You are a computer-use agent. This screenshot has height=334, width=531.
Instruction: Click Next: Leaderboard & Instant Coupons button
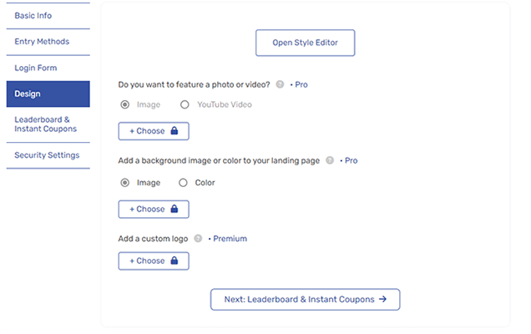click(305, 299)
